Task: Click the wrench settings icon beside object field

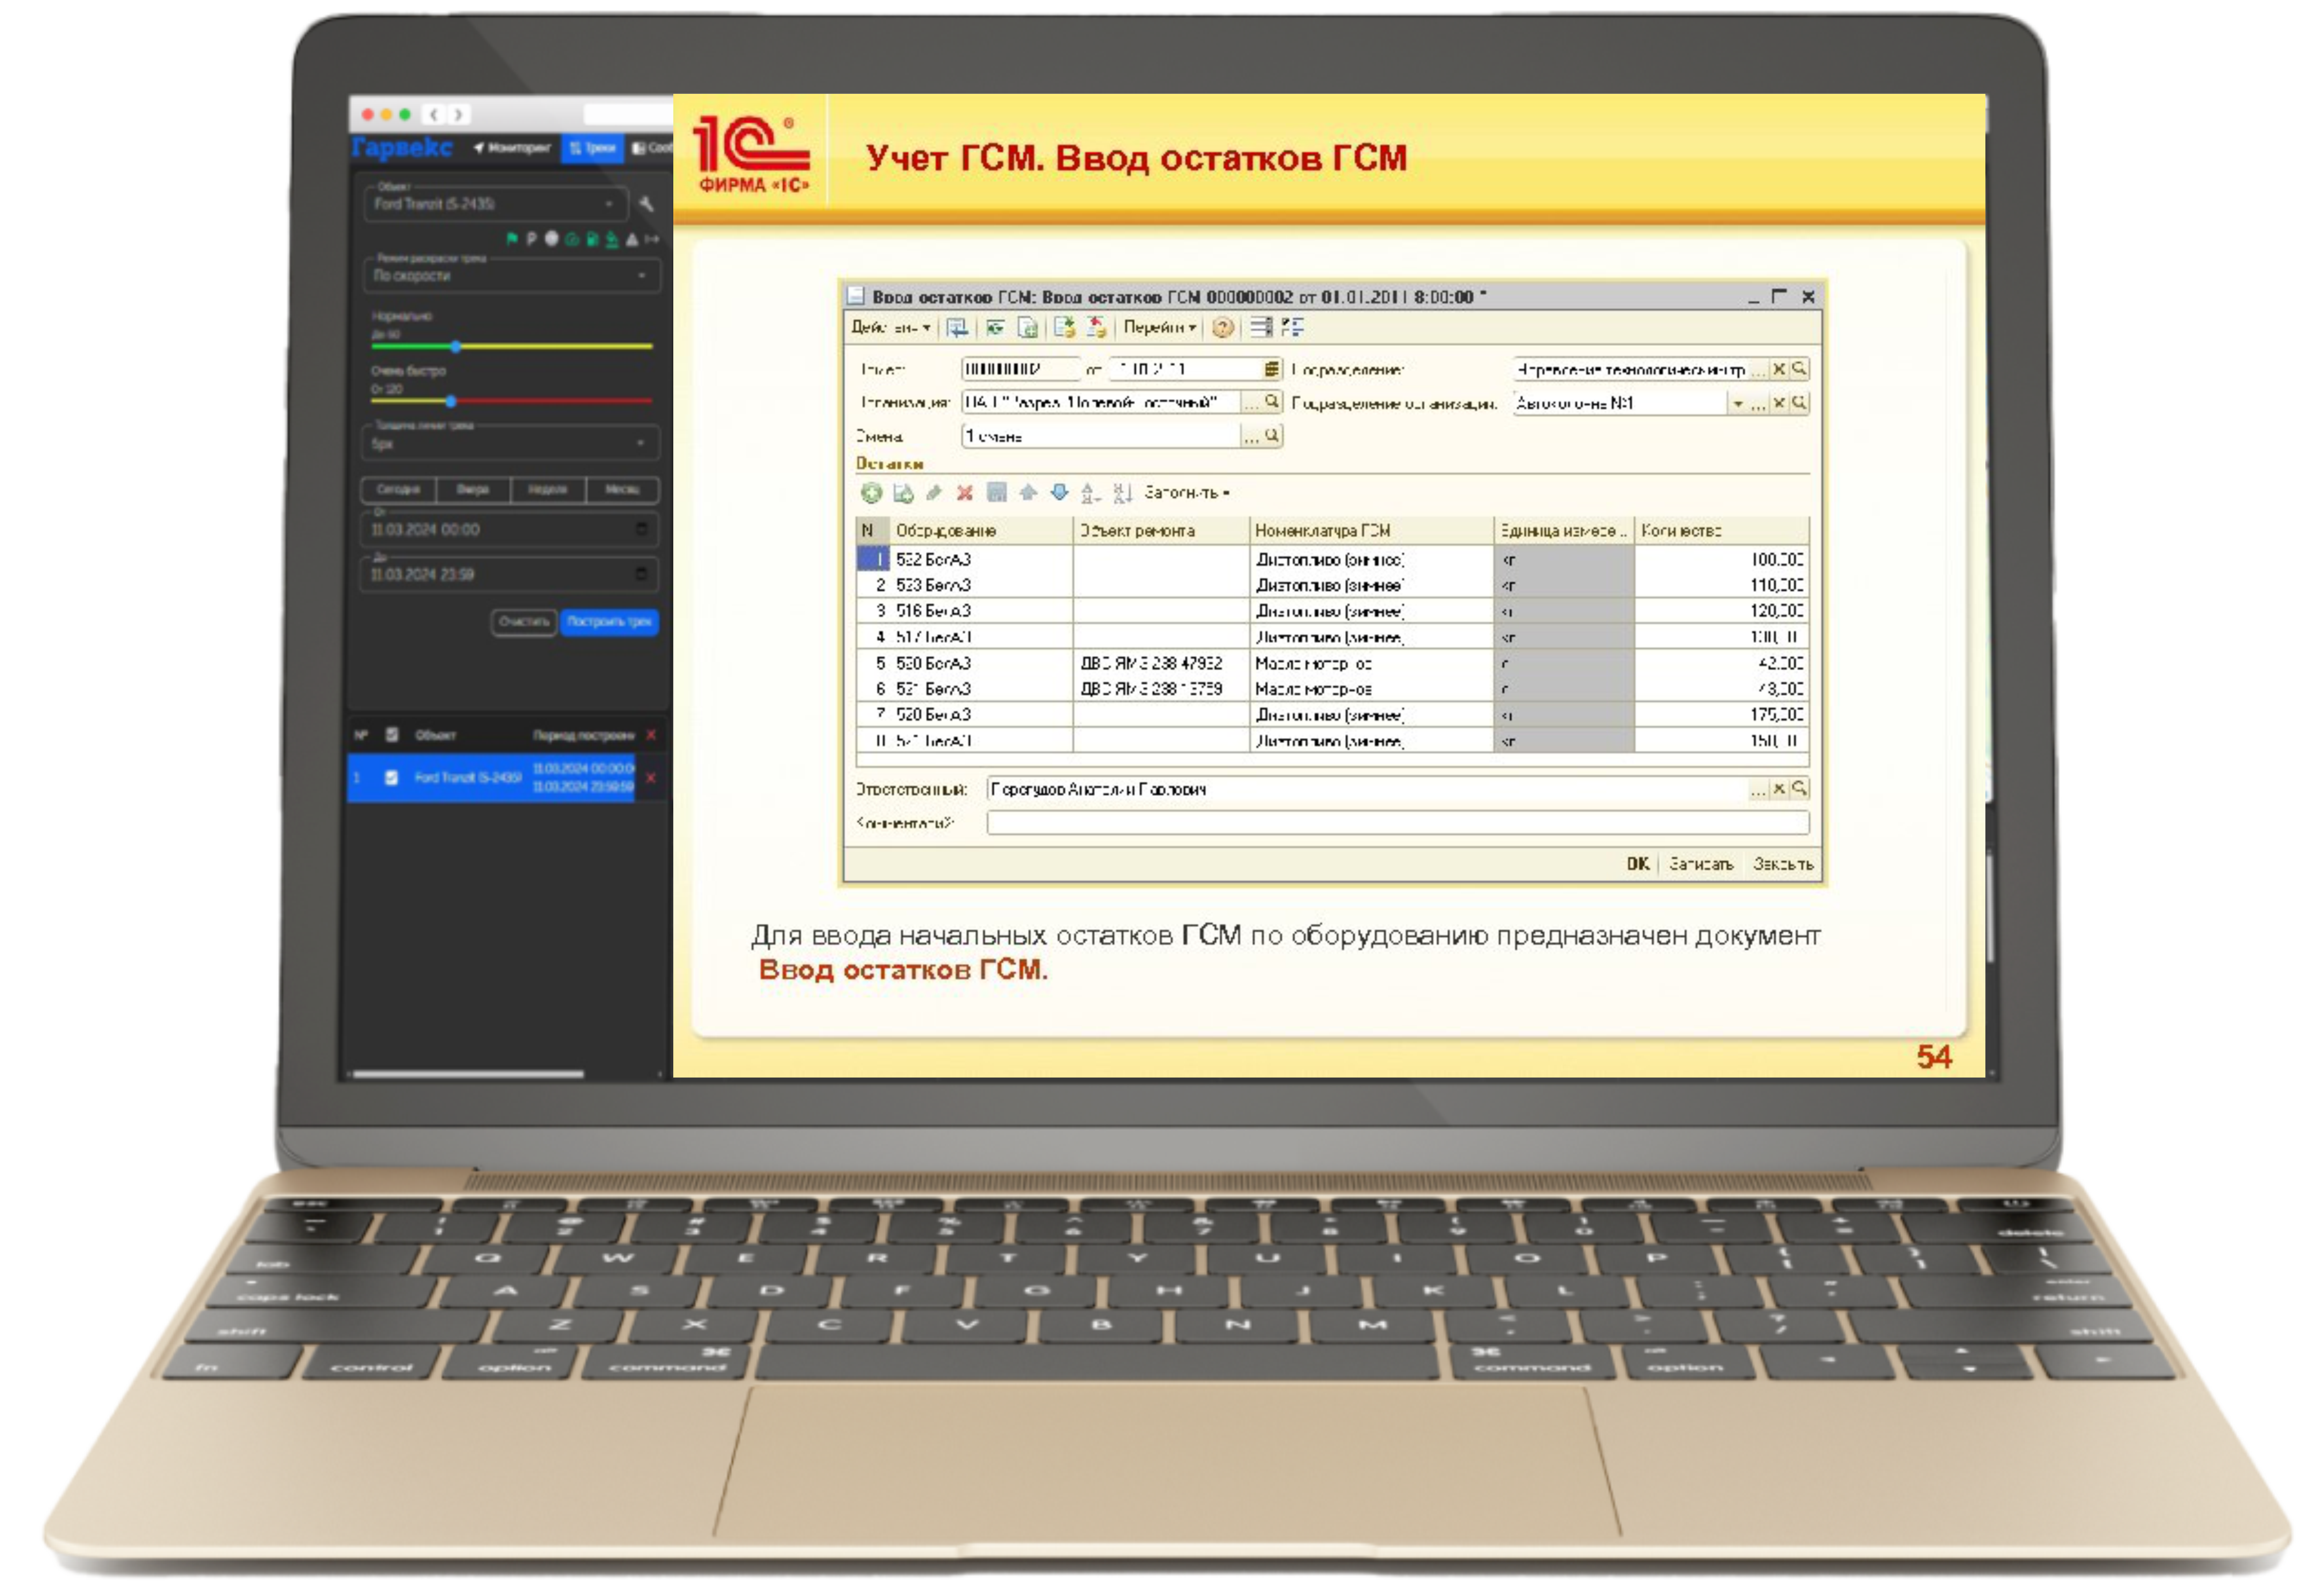Action: pyautogui.click(x=646, y=204)
